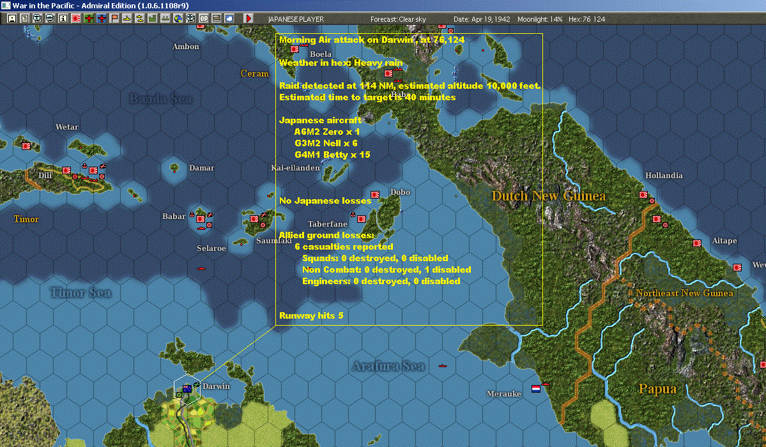Viewport: 766px width, 447px height.
Task: Click the green base outline toolbar icon
Action: coord(153,19)
